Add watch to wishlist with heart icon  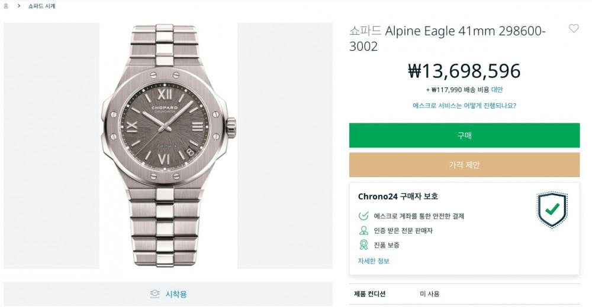click(x=574, y=28)
